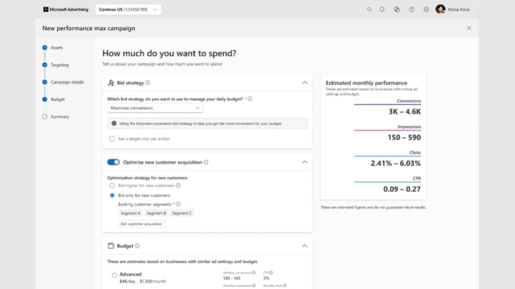Screen dimensions: 515x289
Task: Click the help question mark icon
Action: point(411,9)
